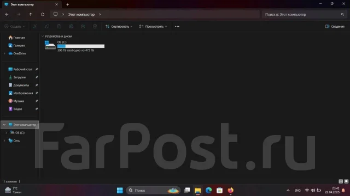350x196 pixels.
Task: Open Microsoft Store from taskbar
Action: (219, 191)
